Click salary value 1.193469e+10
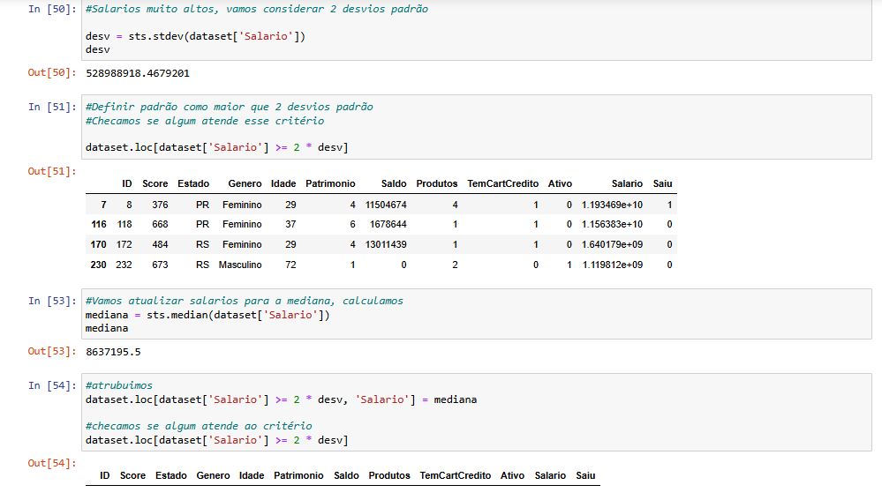This screenshot has height=500, width=882. coord(612,205)
